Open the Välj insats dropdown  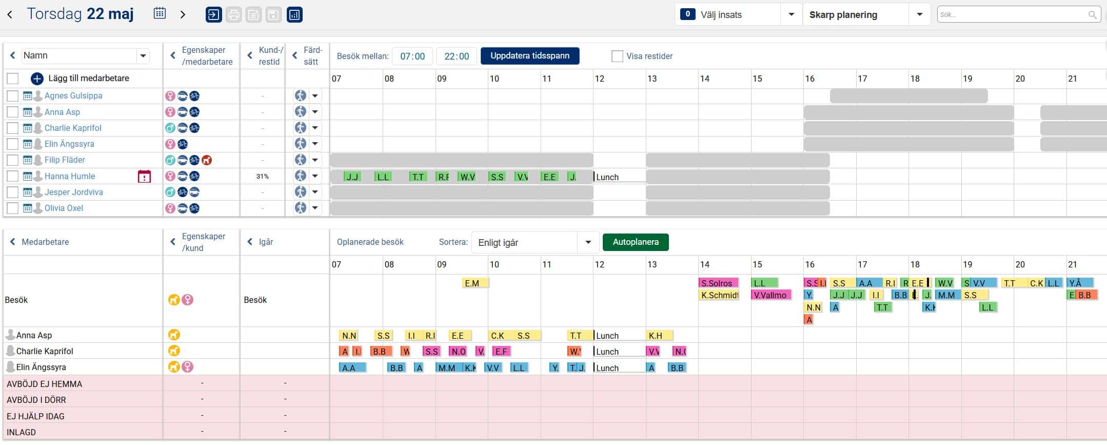pyautogui.click(x=791, y=15)
